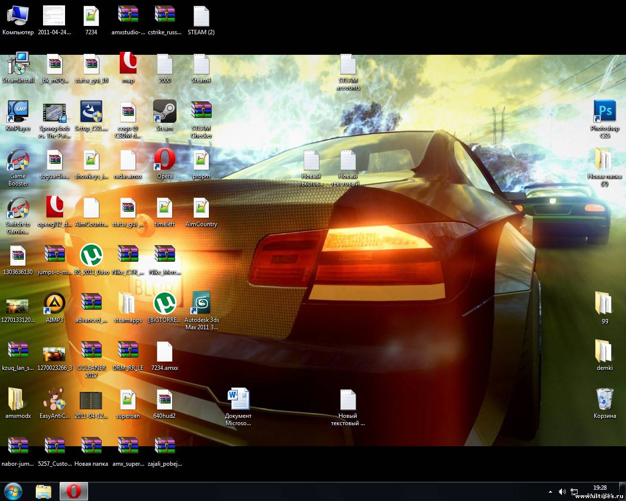The width and height of the screenshot is (626, 501).
Task: Select the Компьютер desktop icon
Action: (x=18, y=16)
